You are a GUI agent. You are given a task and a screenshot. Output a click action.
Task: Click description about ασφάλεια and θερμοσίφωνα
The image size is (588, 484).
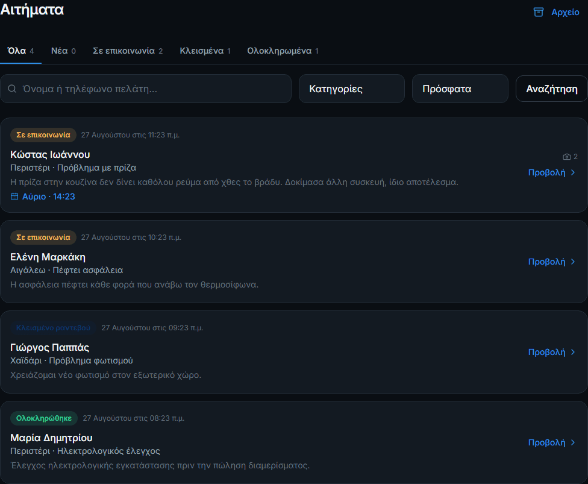[x=134, y=284]
